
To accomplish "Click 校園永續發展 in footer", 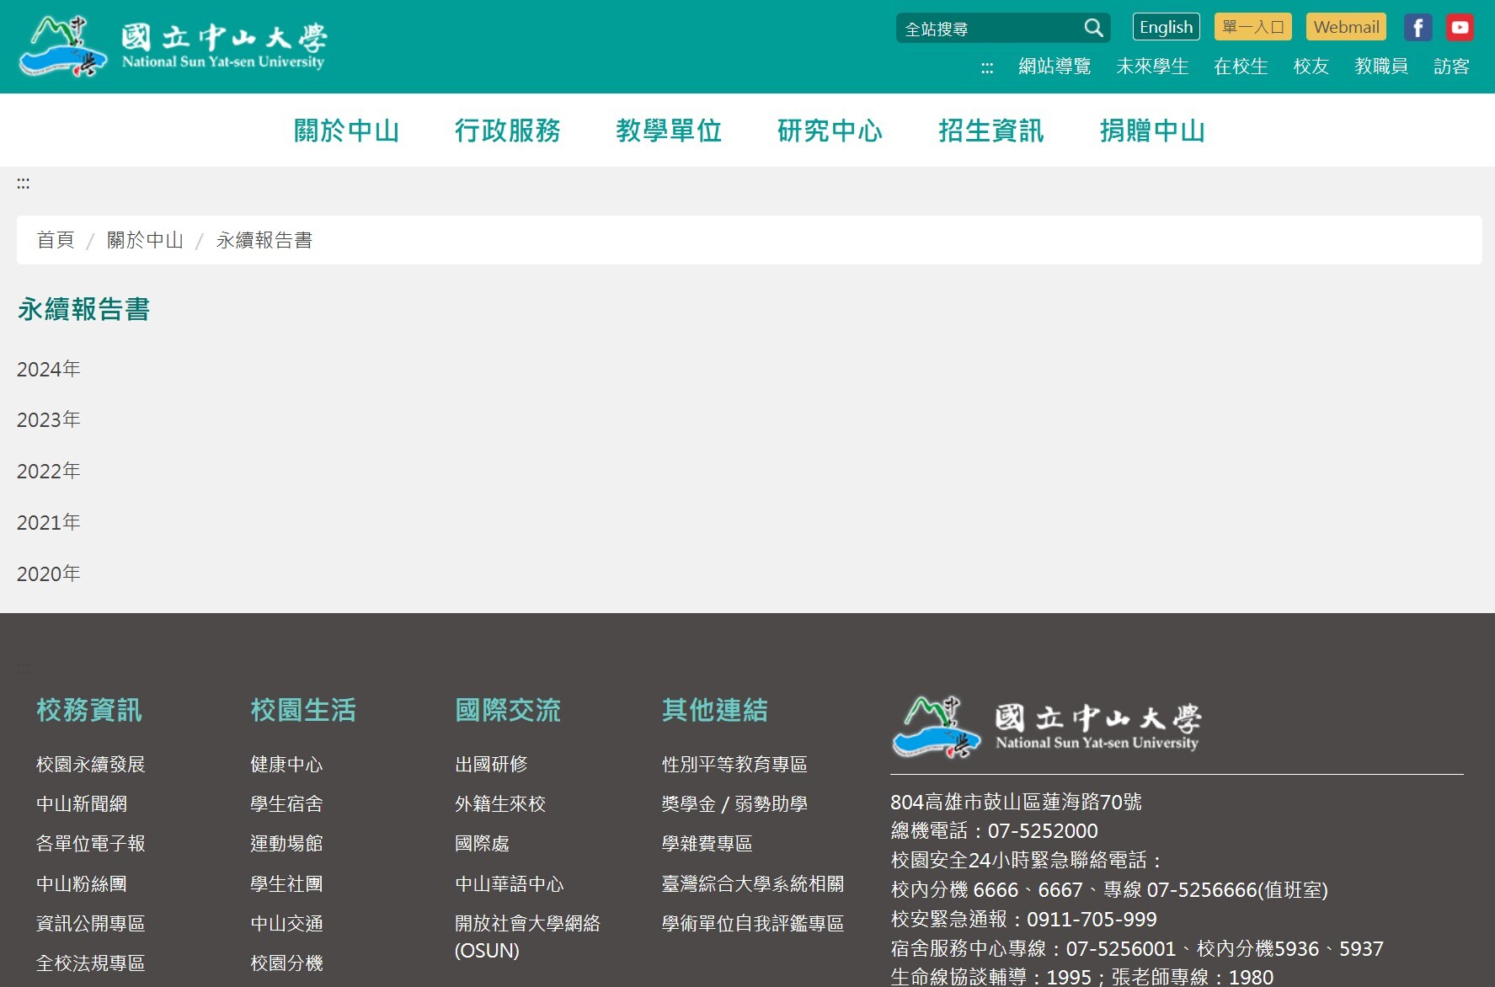I will tap(91, 764).
